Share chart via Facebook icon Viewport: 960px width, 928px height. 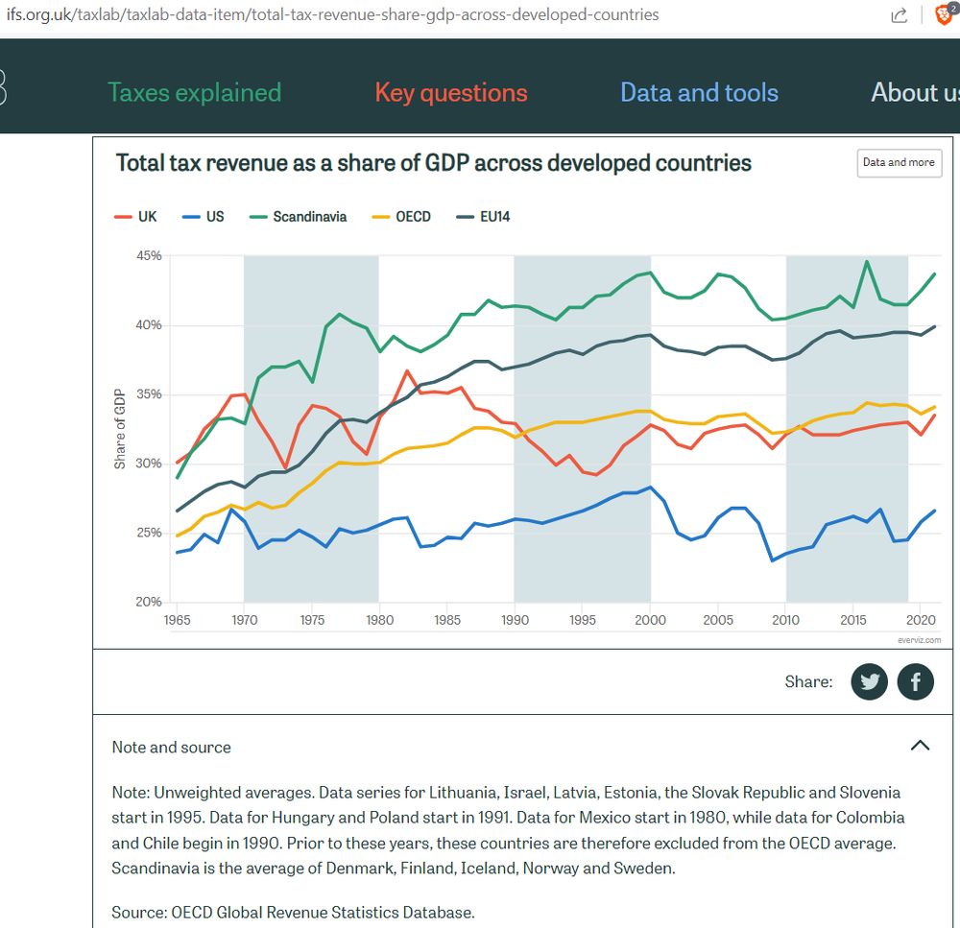tap(915, 681)
